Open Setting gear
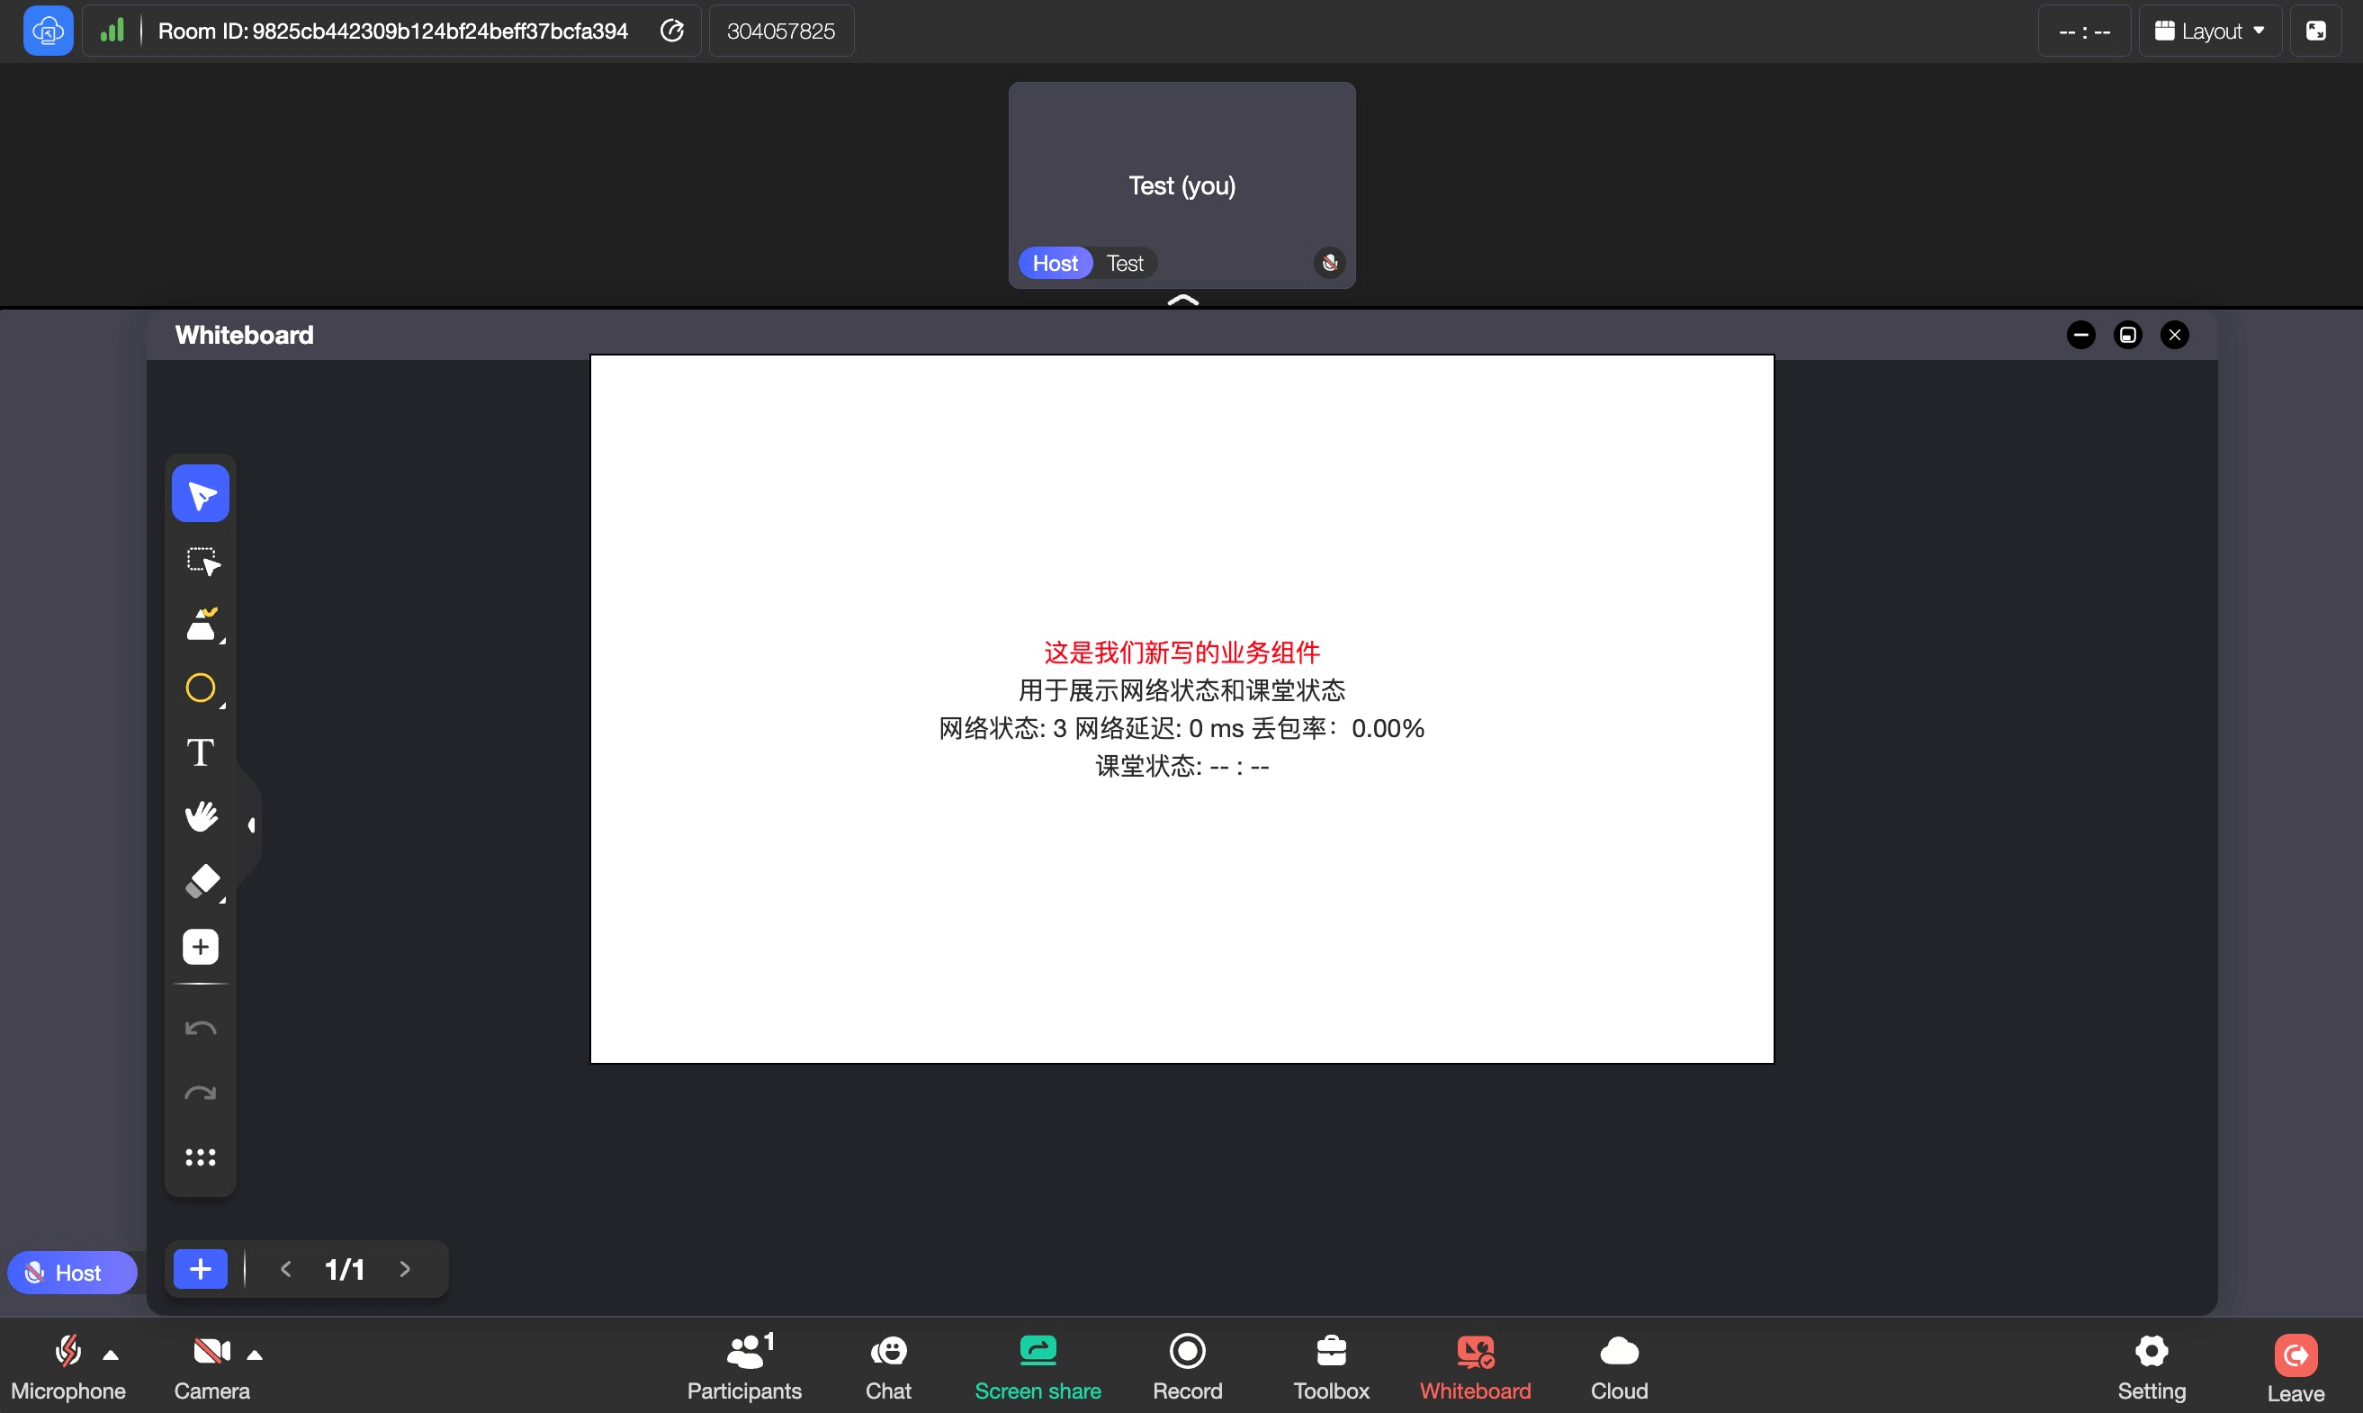The image size is (2363, 1413). 2152,1366
